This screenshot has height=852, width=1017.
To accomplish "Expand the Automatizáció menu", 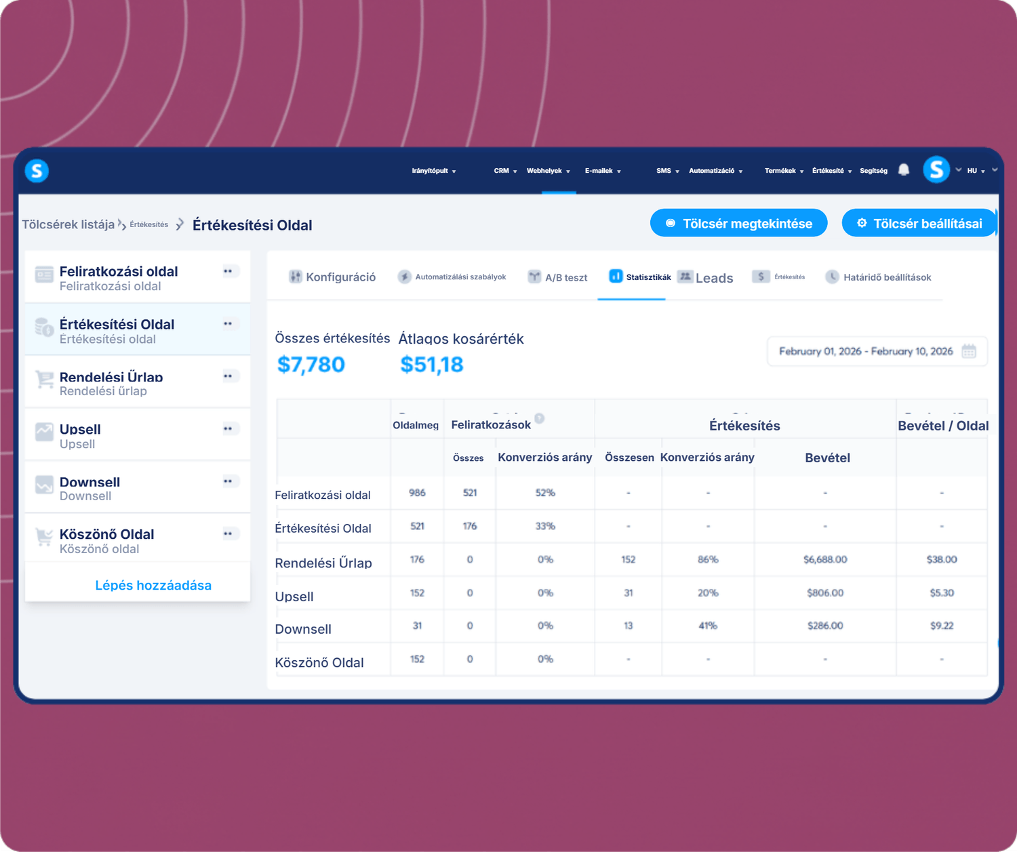I will point(716,171).
